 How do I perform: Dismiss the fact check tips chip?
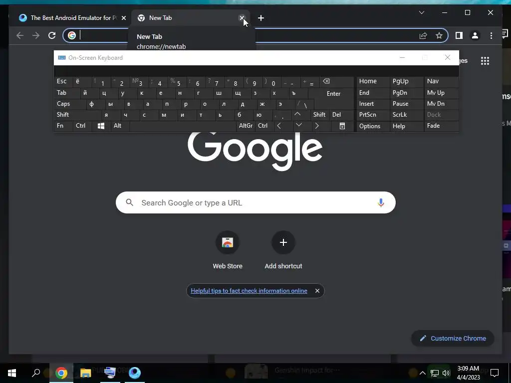[317, 291]
